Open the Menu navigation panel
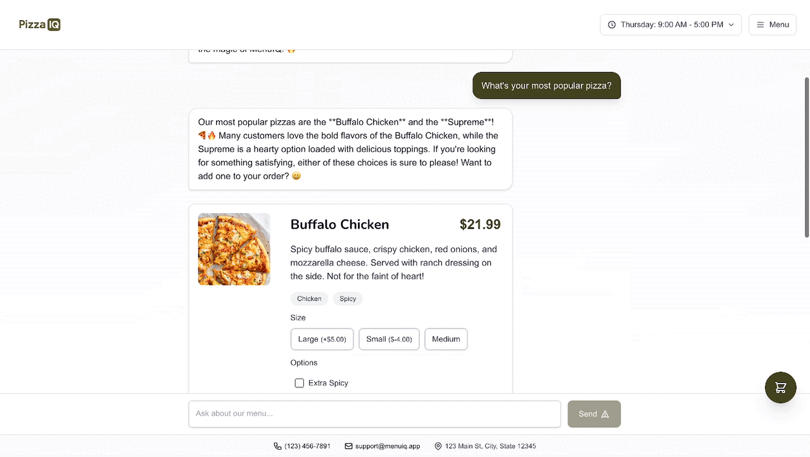 pos(772,24)
